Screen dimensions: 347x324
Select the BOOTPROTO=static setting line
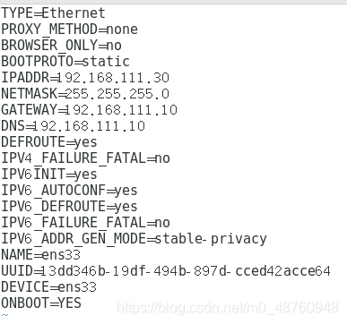65,62
